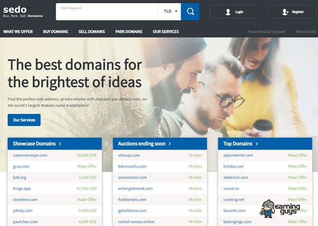Click Make Offer for belongings.com
The height and width of the screenshot is (226, 318).
coord(297,222)
